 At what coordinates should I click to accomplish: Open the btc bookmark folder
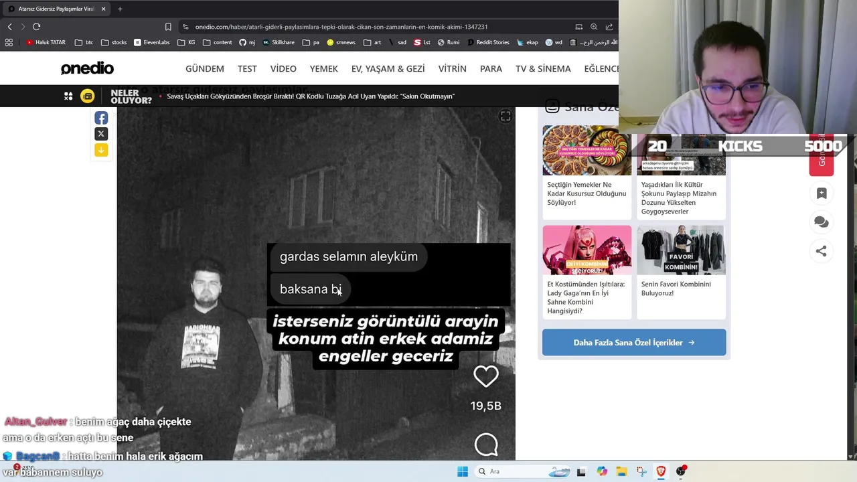[x=84, y=42]
